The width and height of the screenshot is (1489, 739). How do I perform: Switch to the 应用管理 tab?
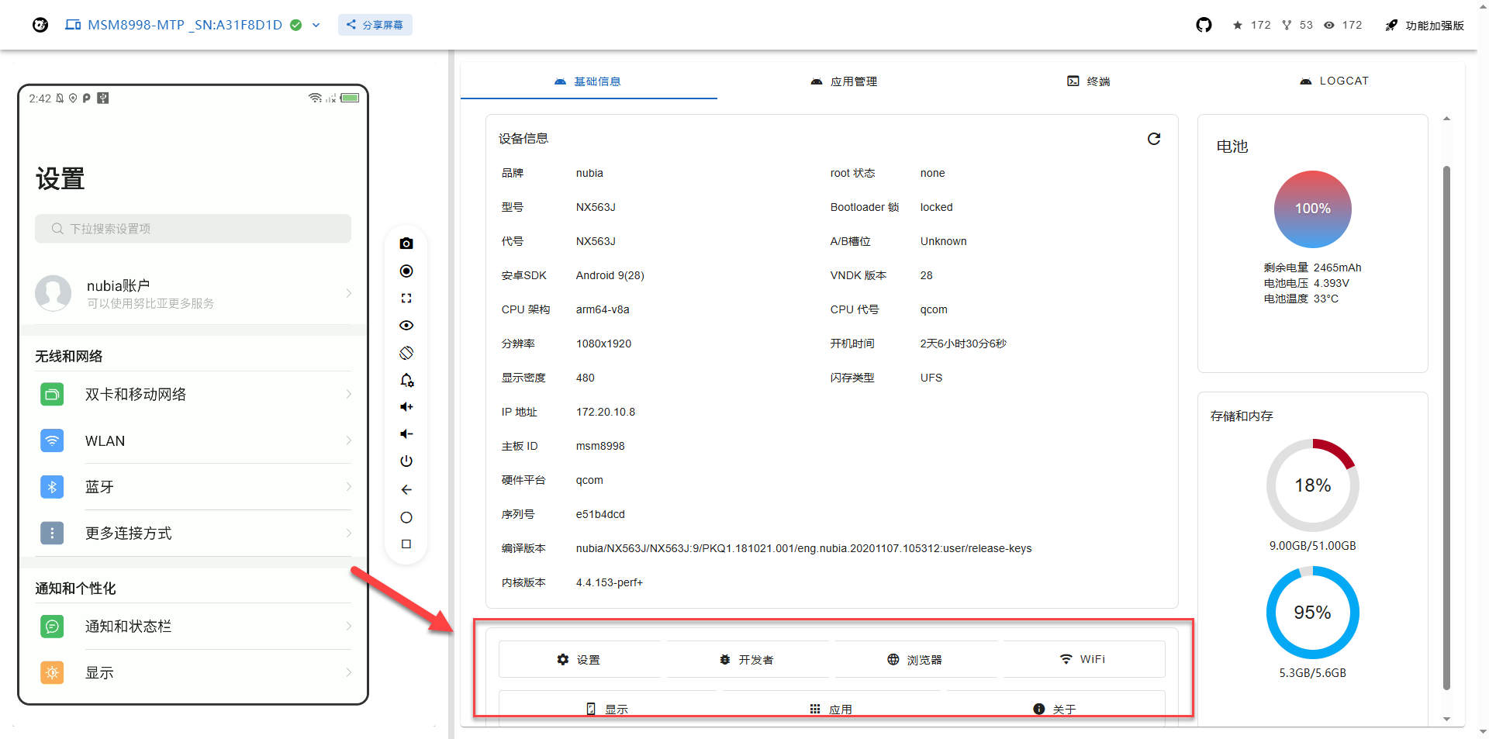(844, 81)
